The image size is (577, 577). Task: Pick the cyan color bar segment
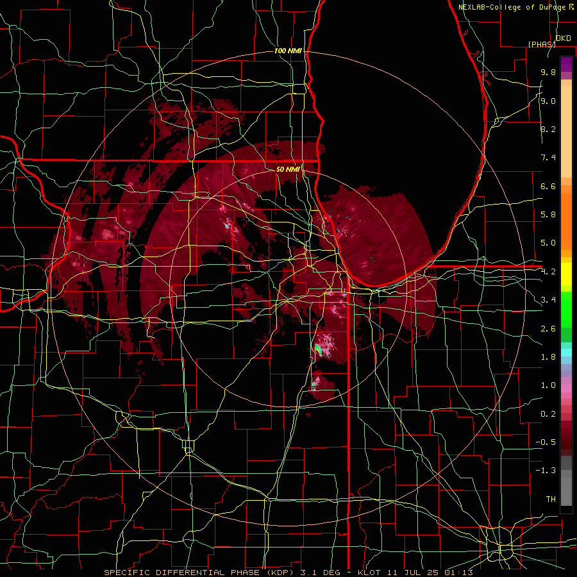[x=566, y=353]
